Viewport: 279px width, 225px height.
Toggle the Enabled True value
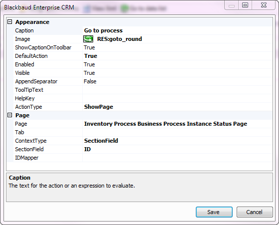click(177, 64)
